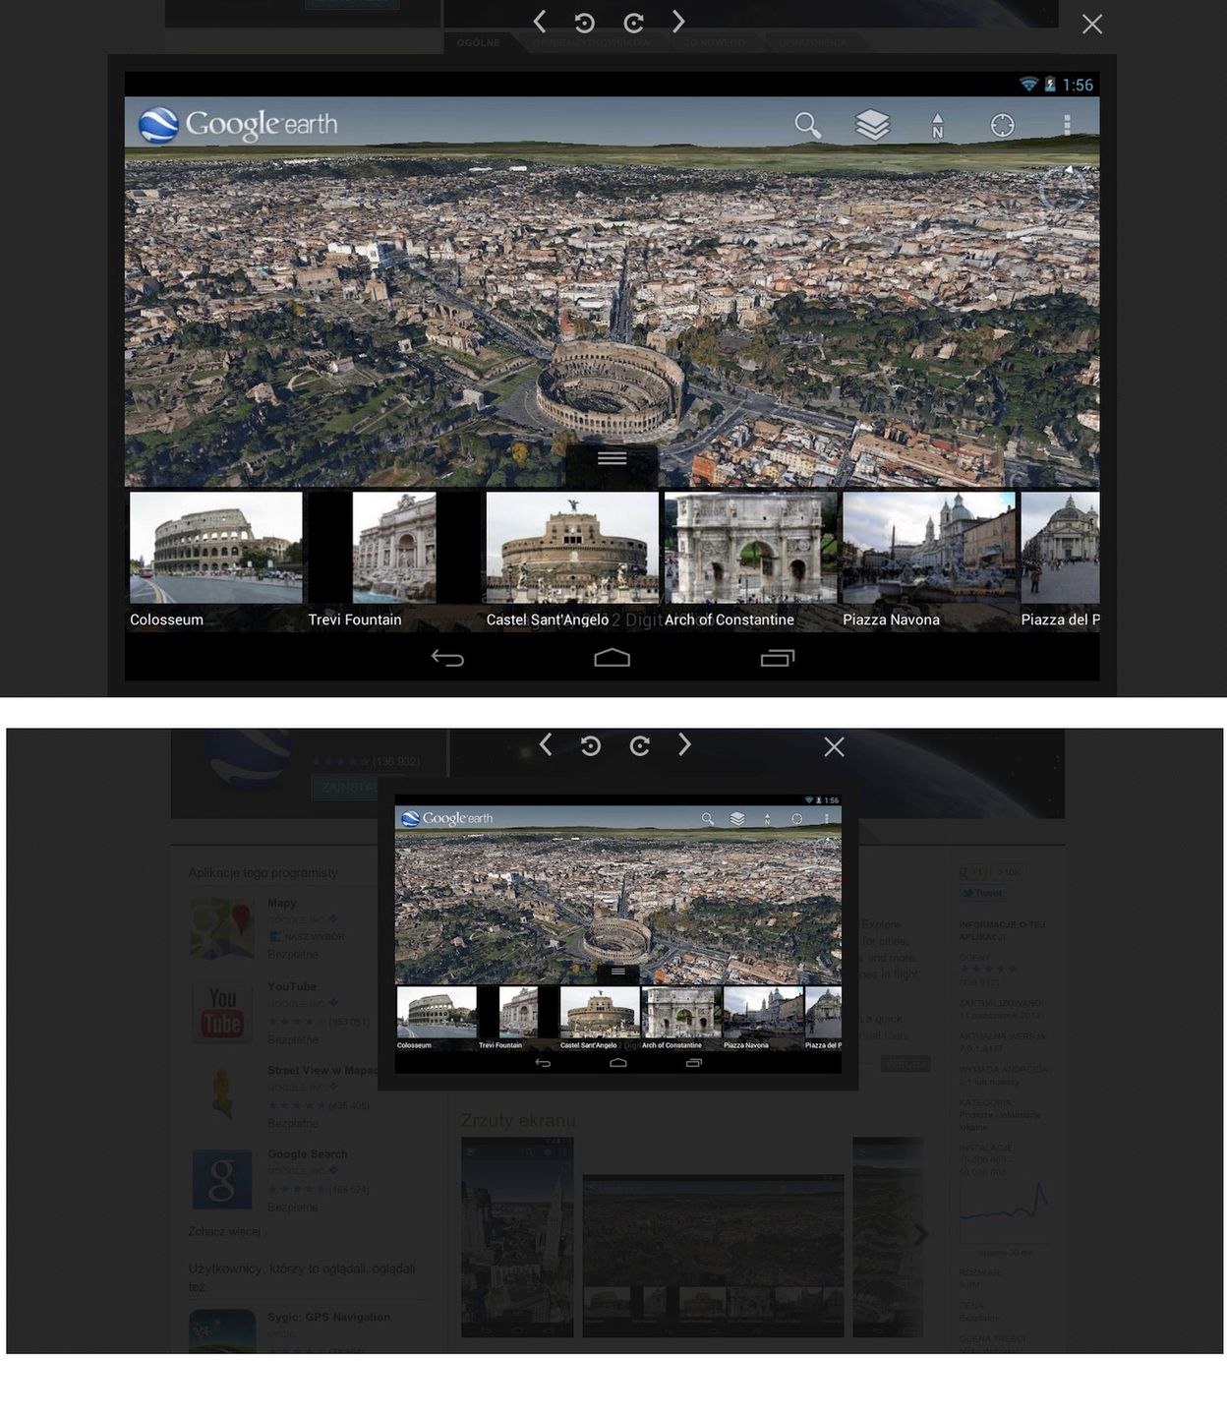
Task: Tap the compass ring over the large map
Action: pos(1064,189)
